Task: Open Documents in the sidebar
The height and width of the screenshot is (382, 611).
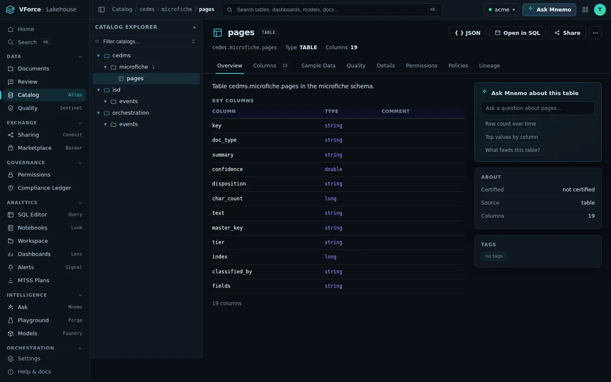Action: point(45,69)
